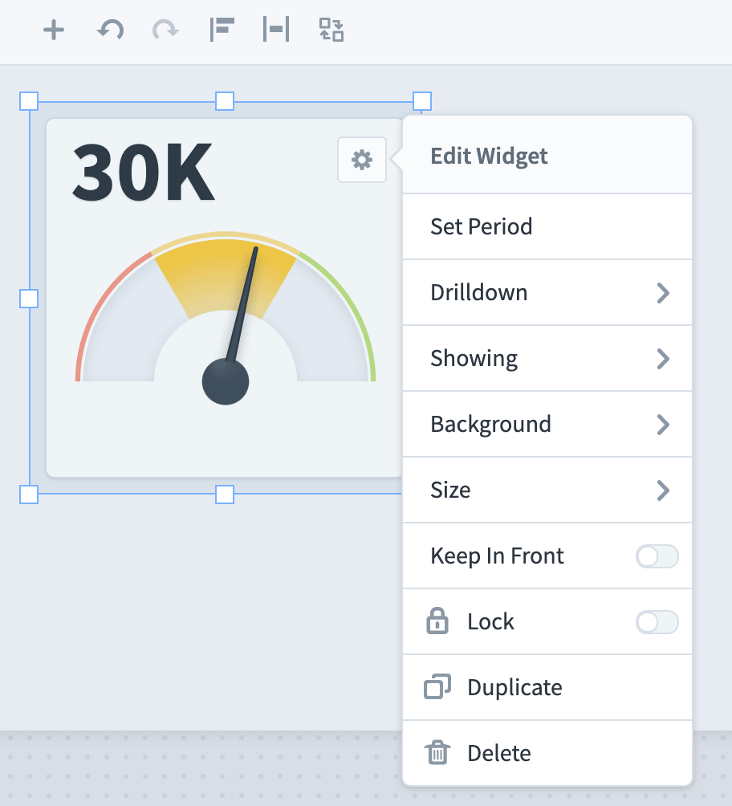Expand the Size submenu chevron
732x806 pixels.
(x=663, y=491)
